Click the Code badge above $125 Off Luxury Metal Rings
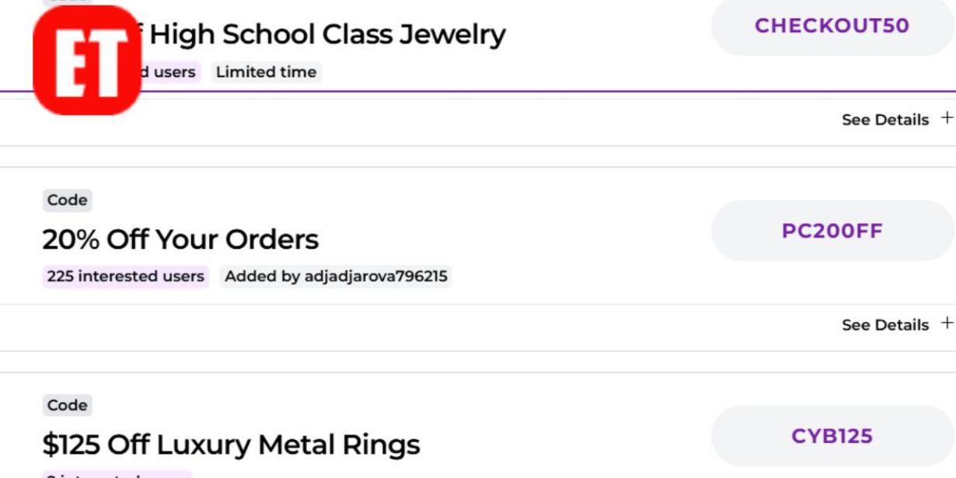Screen dimensions: 956x478 coord(67,405)
